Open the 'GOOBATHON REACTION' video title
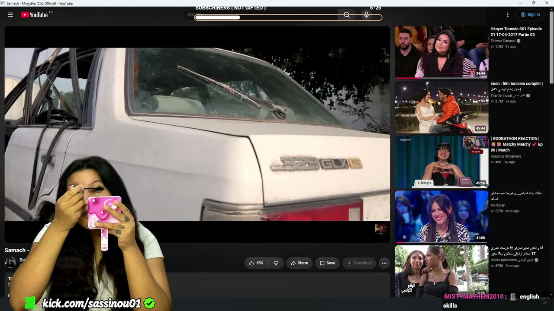The height and width of the screenshot is (311, 554). (516, 144)
